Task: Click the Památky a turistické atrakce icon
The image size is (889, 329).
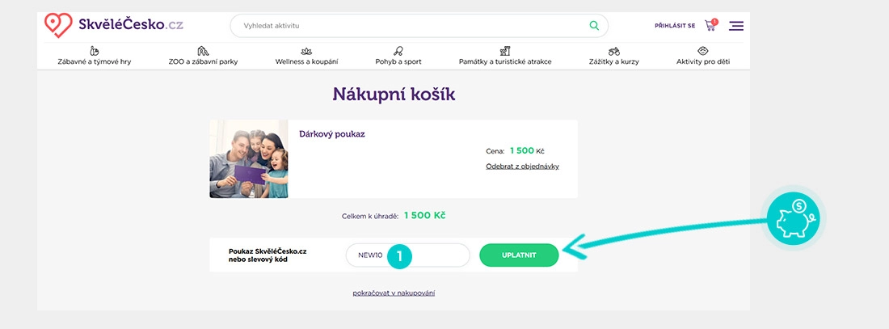Action: (505, 51)
